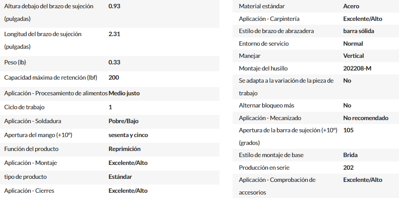Click the 'Material estándar' label

(262, 7)
